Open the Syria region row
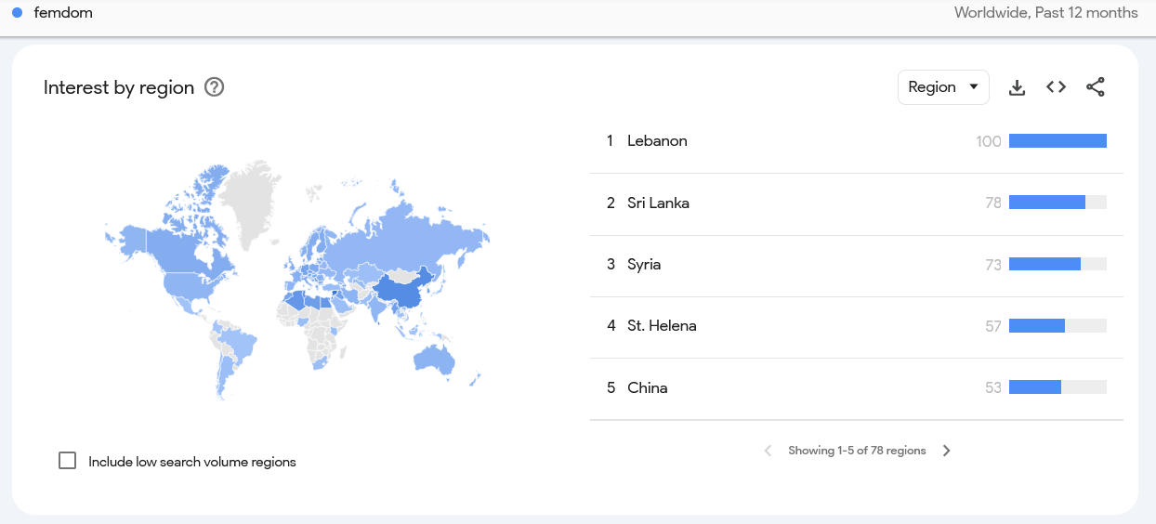This screenshot has height=524, width=1156. 644,265
